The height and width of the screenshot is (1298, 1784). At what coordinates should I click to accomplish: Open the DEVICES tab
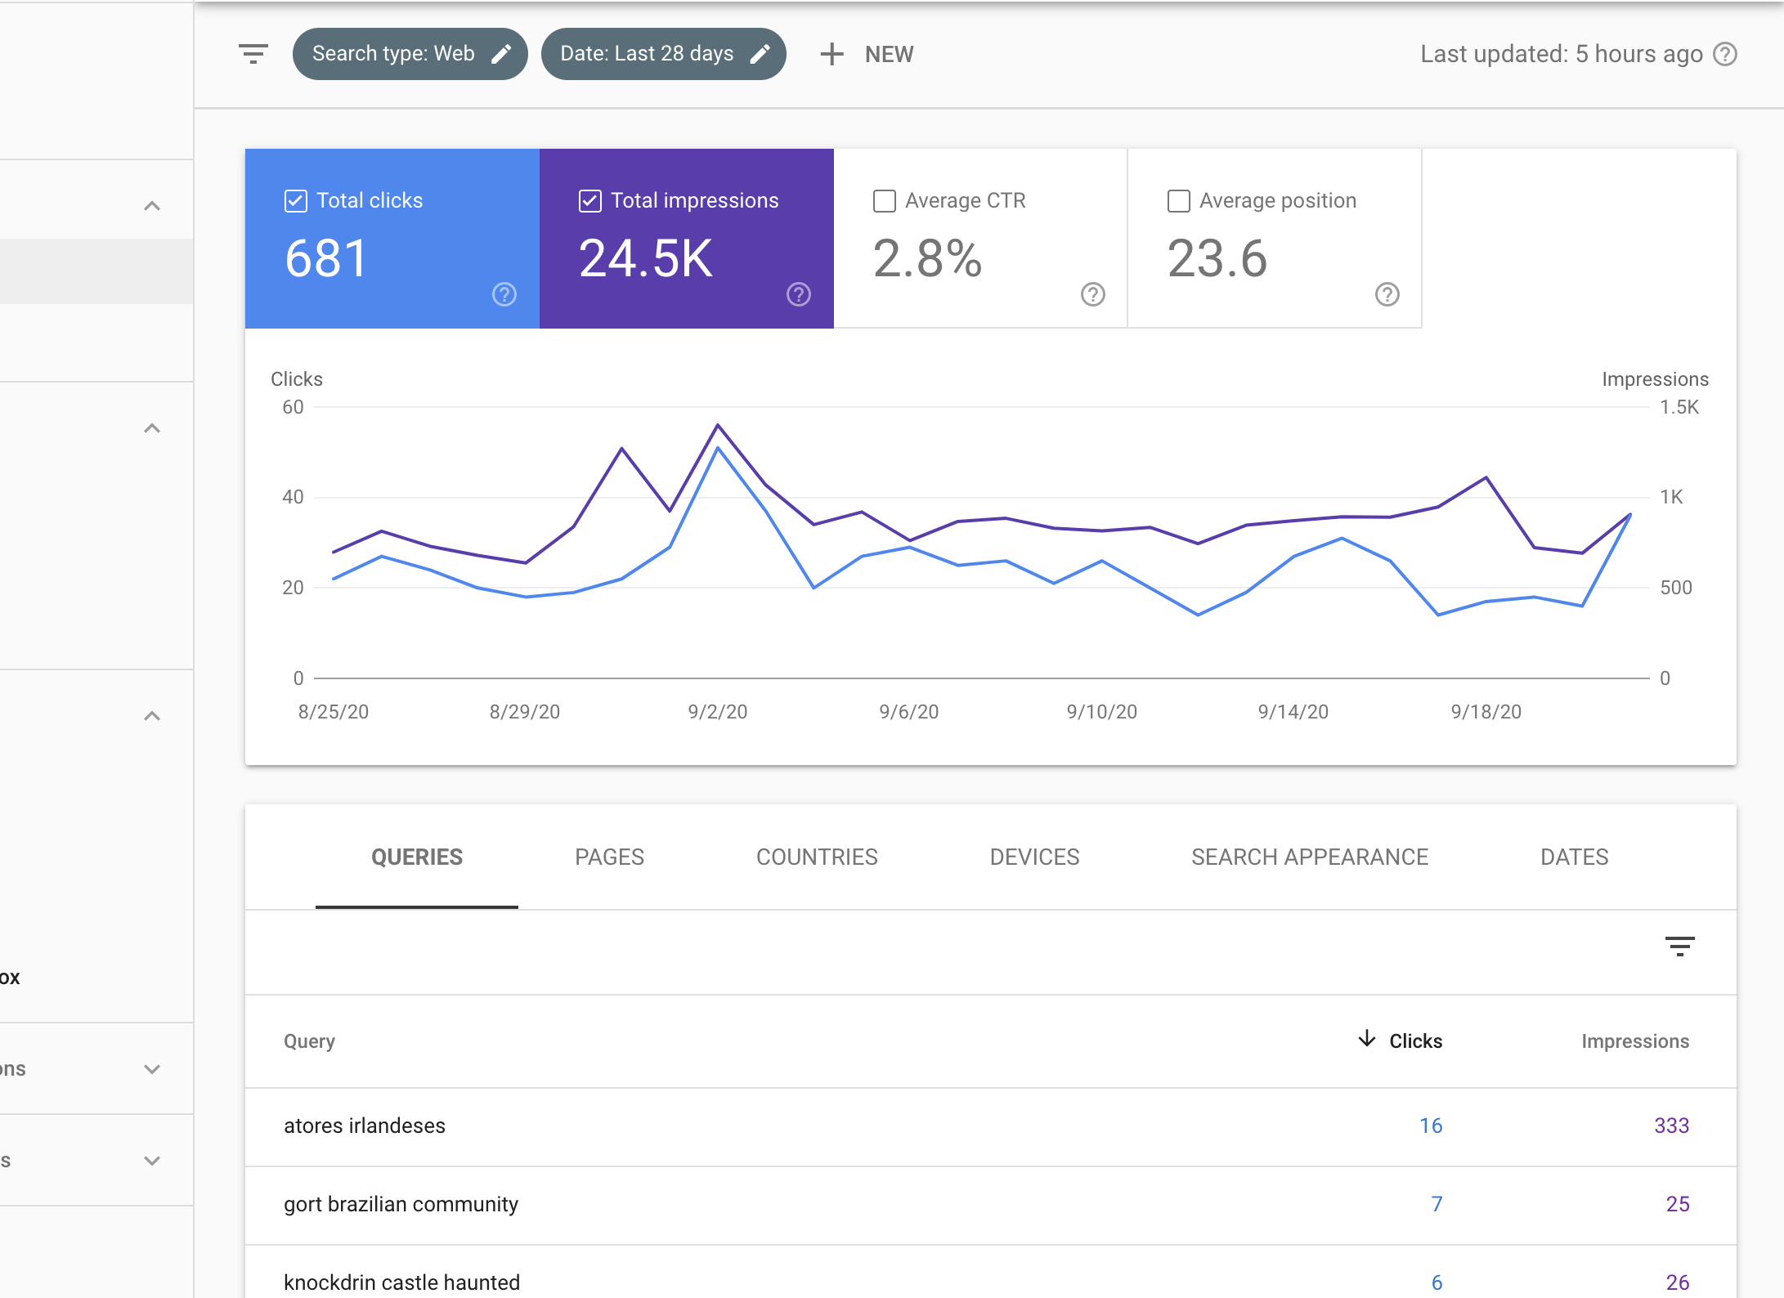(x=1034, y=857)
